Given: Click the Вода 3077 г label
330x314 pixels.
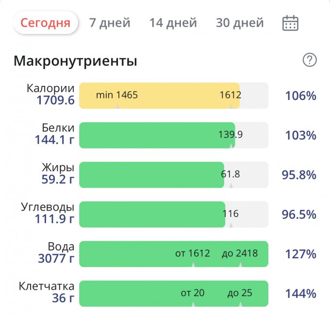Looking at the screenshot, I should (56, 253).
